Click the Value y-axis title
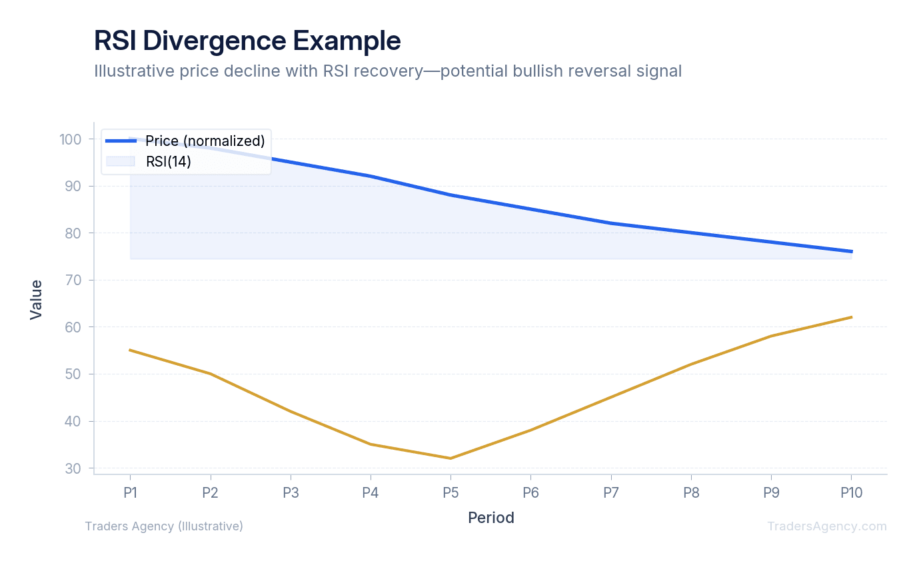The image size is (917, 563). (36, 300)
